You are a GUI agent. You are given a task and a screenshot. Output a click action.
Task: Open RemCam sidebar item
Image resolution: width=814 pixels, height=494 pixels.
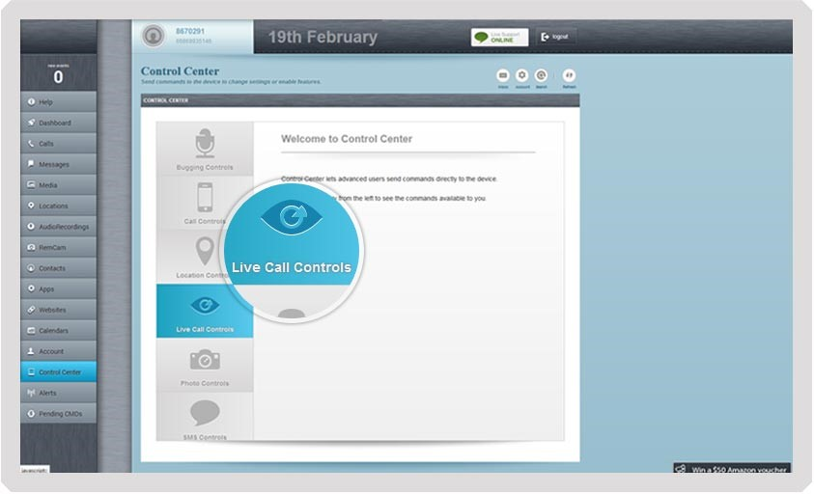coord(58,247)
